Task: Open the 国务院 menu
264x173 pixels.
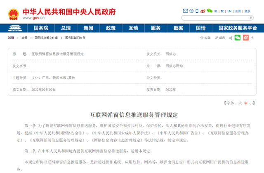Action: click(x=41, y=28)
